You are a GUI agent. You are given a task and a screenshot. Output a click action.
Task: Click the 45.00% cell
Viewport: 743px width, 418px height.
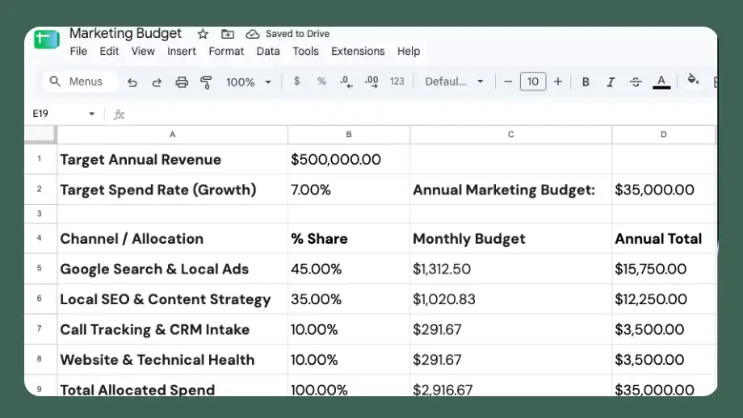[x=349, y=269]
